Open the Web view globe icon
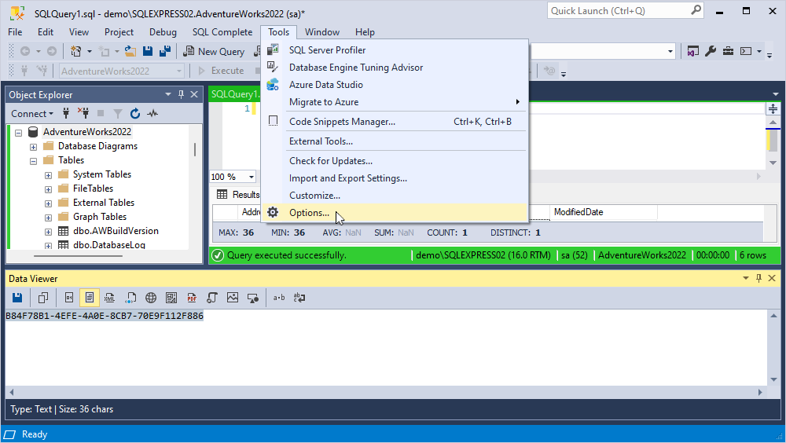The image size is (786, 443). tap(151, 298)
